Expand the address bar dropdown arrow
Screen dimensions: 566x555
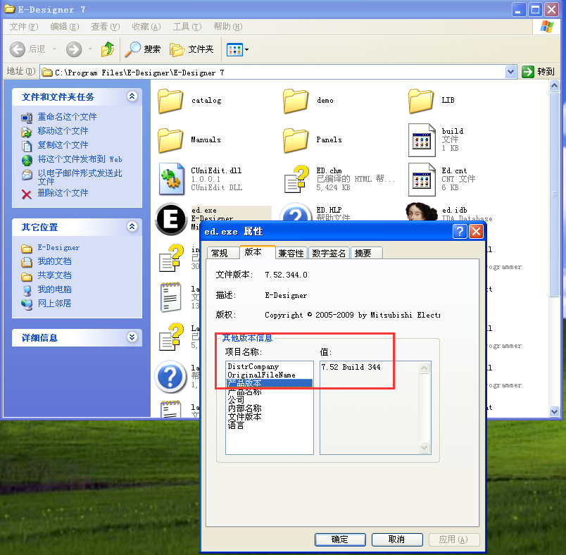point(511,72)
